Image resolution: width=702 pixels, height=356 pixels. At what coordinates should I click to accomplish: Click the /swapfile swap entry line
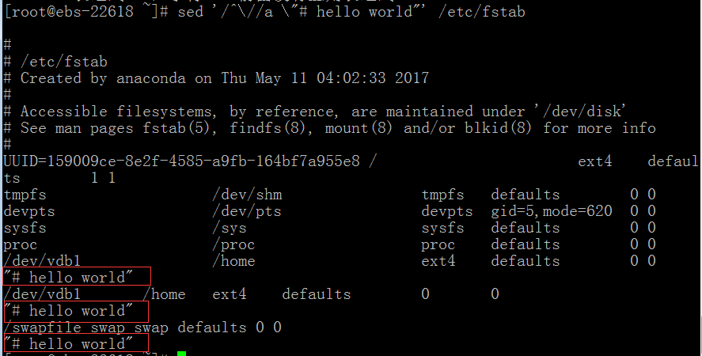142,327
